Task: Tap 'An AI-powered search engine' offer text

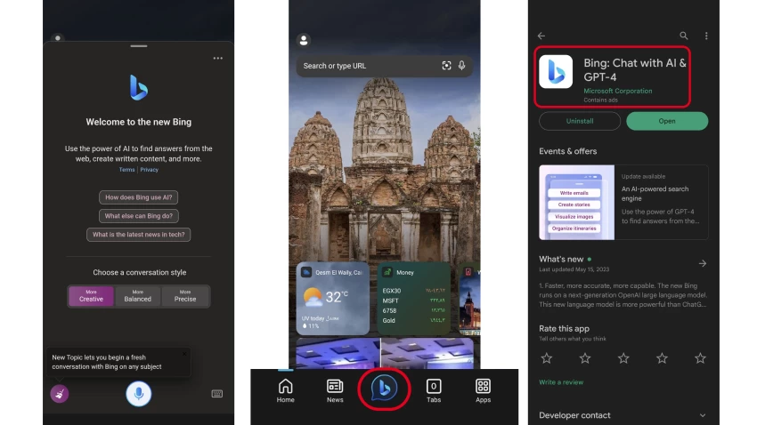Action: point(655,194)
